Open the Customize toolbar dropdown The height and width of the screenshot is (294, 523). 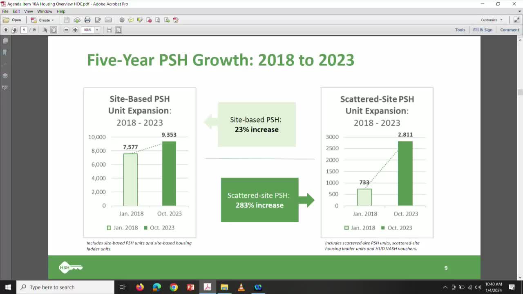(491, 20)
